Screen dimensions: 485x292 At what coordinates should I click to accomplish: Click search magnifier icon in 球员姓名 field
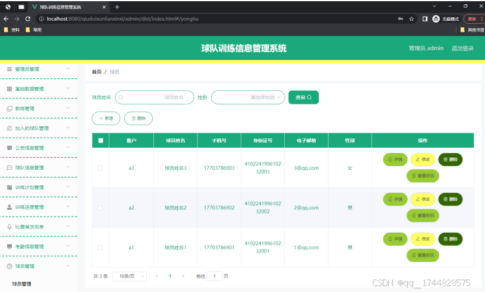pos(121,97)
